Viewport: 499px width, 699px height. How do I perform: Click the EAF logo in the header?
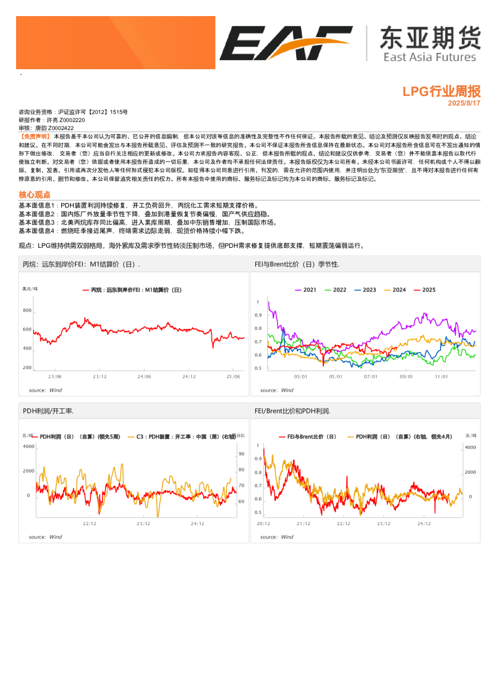[x=285, y=43]
